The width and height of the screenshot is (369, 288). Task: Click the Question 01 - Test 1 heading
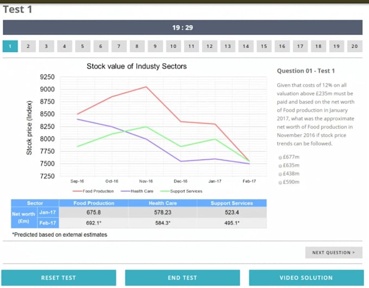(x=306, y=71)
